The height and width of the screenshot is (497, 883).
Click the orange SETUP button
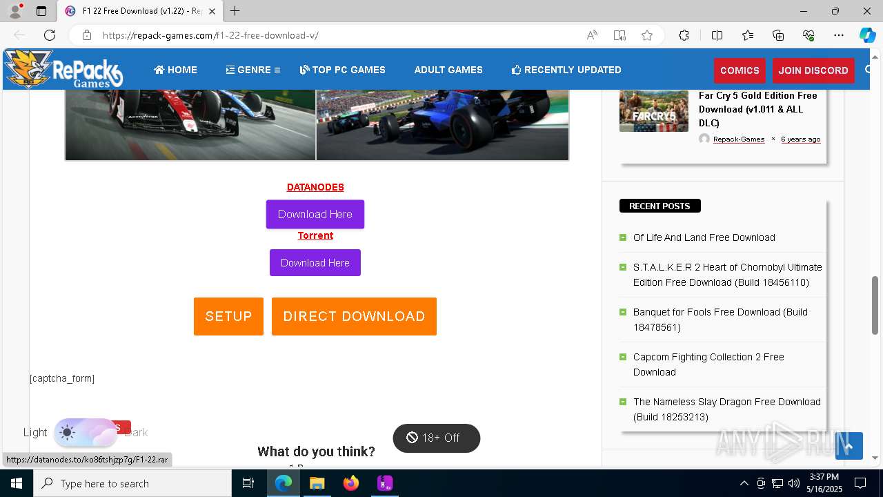click(x=228, y=316)
